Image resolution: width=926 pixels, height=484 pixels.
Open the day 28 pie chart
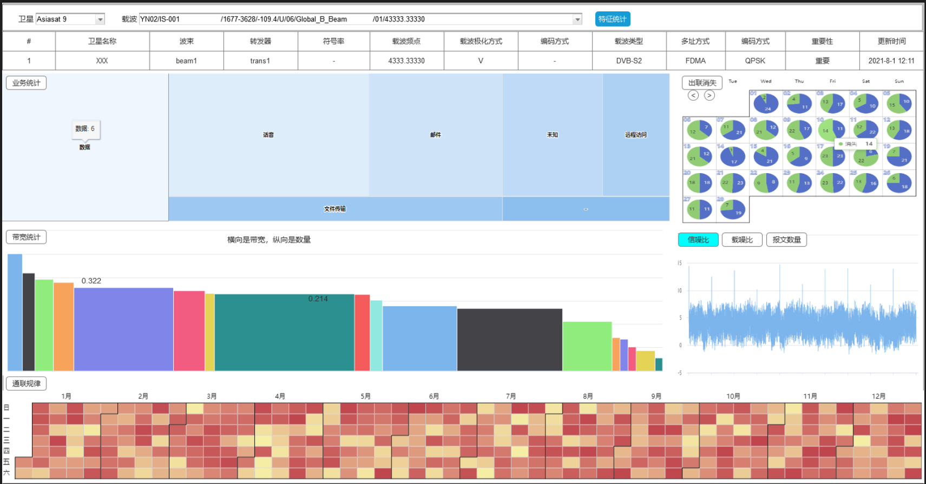pyautogui.click(x=733, y=209)
